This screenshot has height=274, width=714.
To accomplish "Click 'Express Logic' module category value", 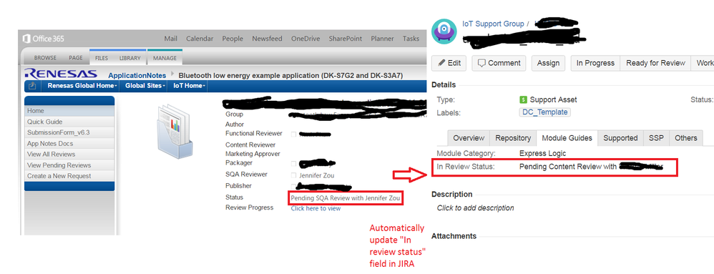I will [x=542, y=153].
